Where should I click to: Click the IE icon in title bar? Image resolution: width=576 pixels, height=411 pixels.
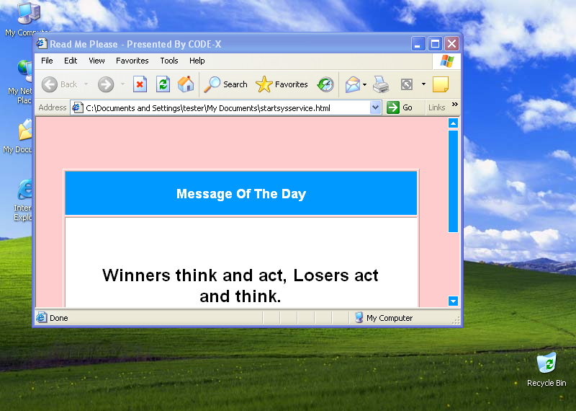coord(42,44)
